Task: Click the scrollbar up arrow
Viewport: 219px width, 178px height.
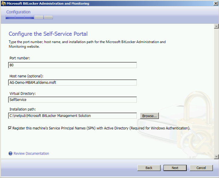Action: (216, 26)
